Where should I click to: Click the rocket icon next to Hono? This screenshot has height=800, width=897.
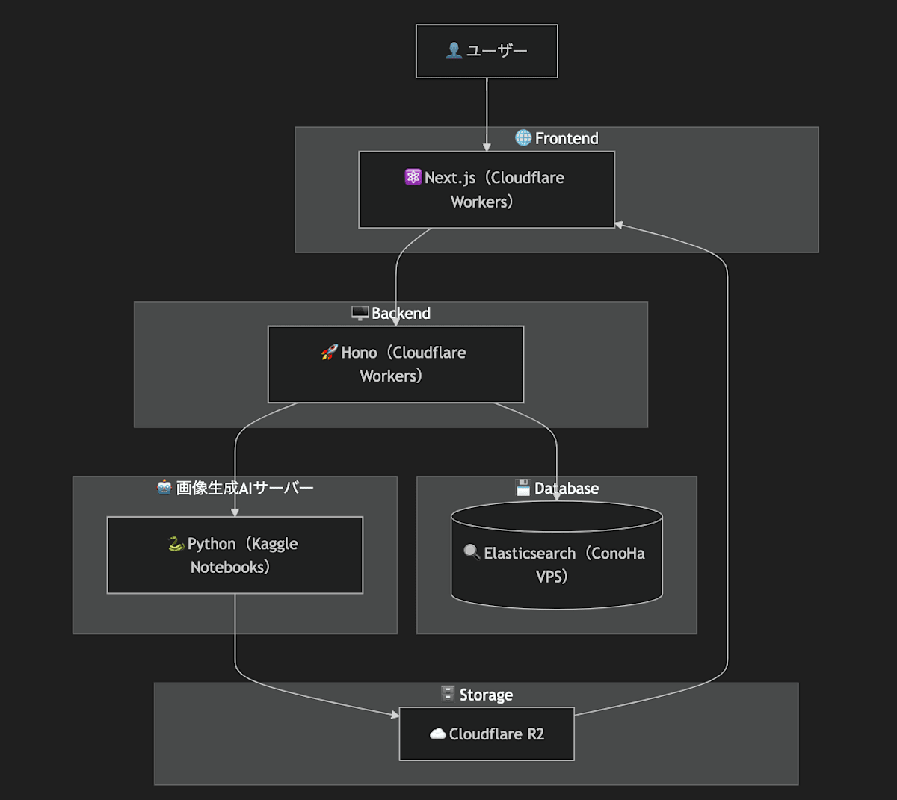330,352
